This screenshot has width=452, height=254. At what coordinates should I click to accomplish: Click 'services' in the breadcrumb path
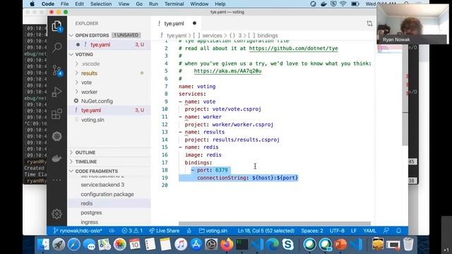[x=212, y=36]
